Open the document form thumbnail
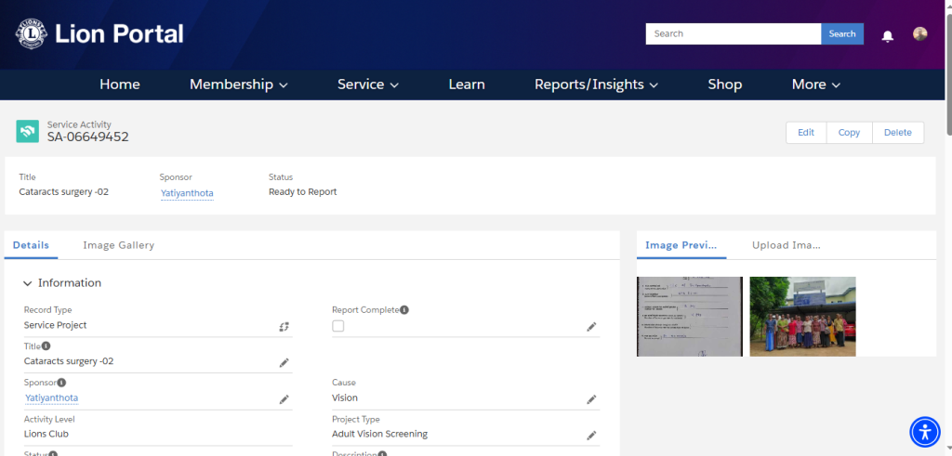The image size is (952, 456). click(x=690, y=317)
